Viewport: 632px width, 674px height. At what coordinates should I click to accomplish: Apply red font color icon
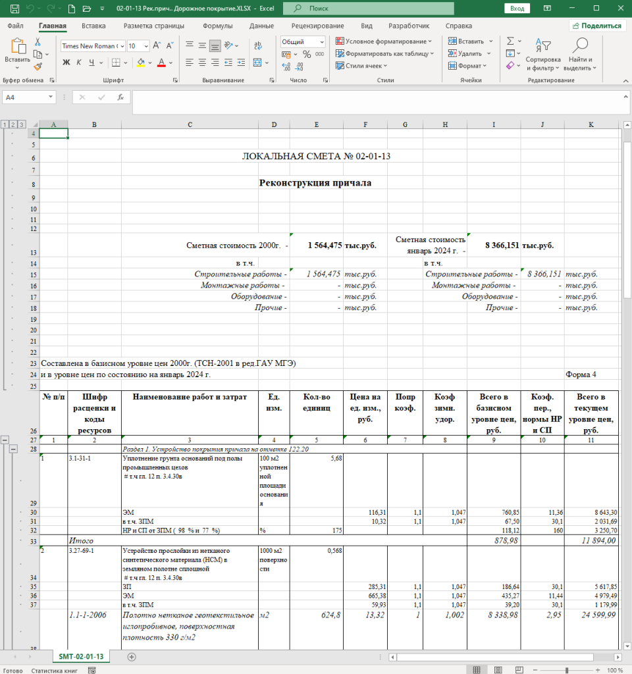[162, 63]
